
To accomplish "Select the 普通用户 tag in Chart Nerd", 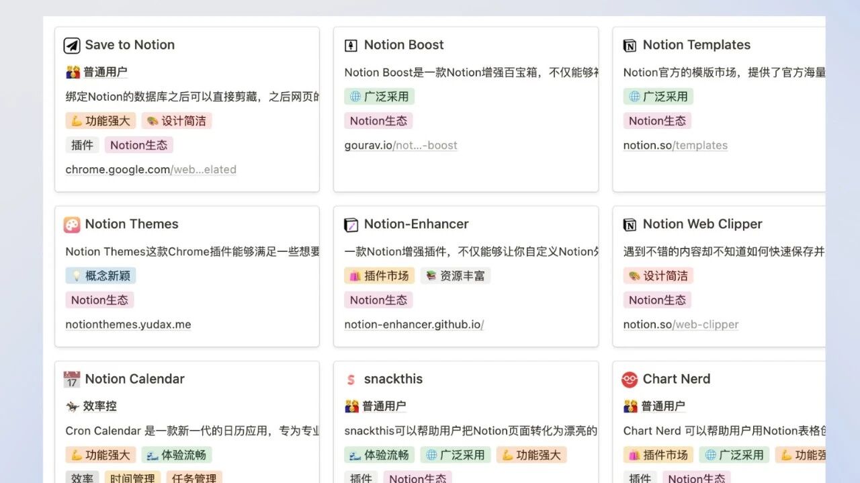I will (x=654, y=406).
